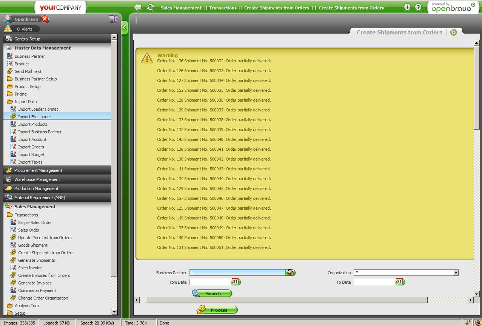Open the Organization dropdown
Viewport: 482px width, 326px height.
(456, 273)
